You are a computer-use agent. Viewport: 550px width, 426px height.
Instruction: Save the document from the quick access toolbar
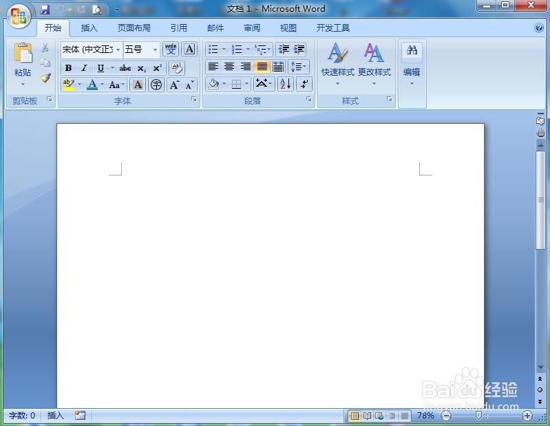point(45,10)
